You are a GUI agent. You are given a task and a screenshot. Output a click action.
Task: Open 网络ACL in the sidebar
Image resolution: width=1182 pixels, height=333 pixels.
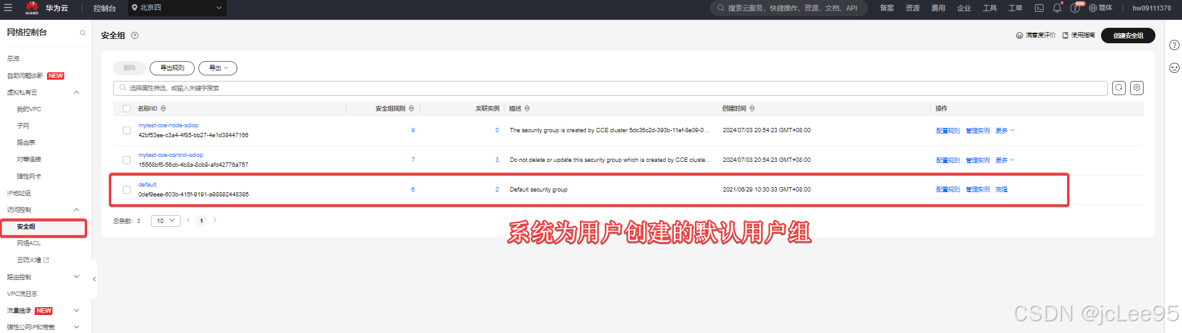click(x=28, y=243)
